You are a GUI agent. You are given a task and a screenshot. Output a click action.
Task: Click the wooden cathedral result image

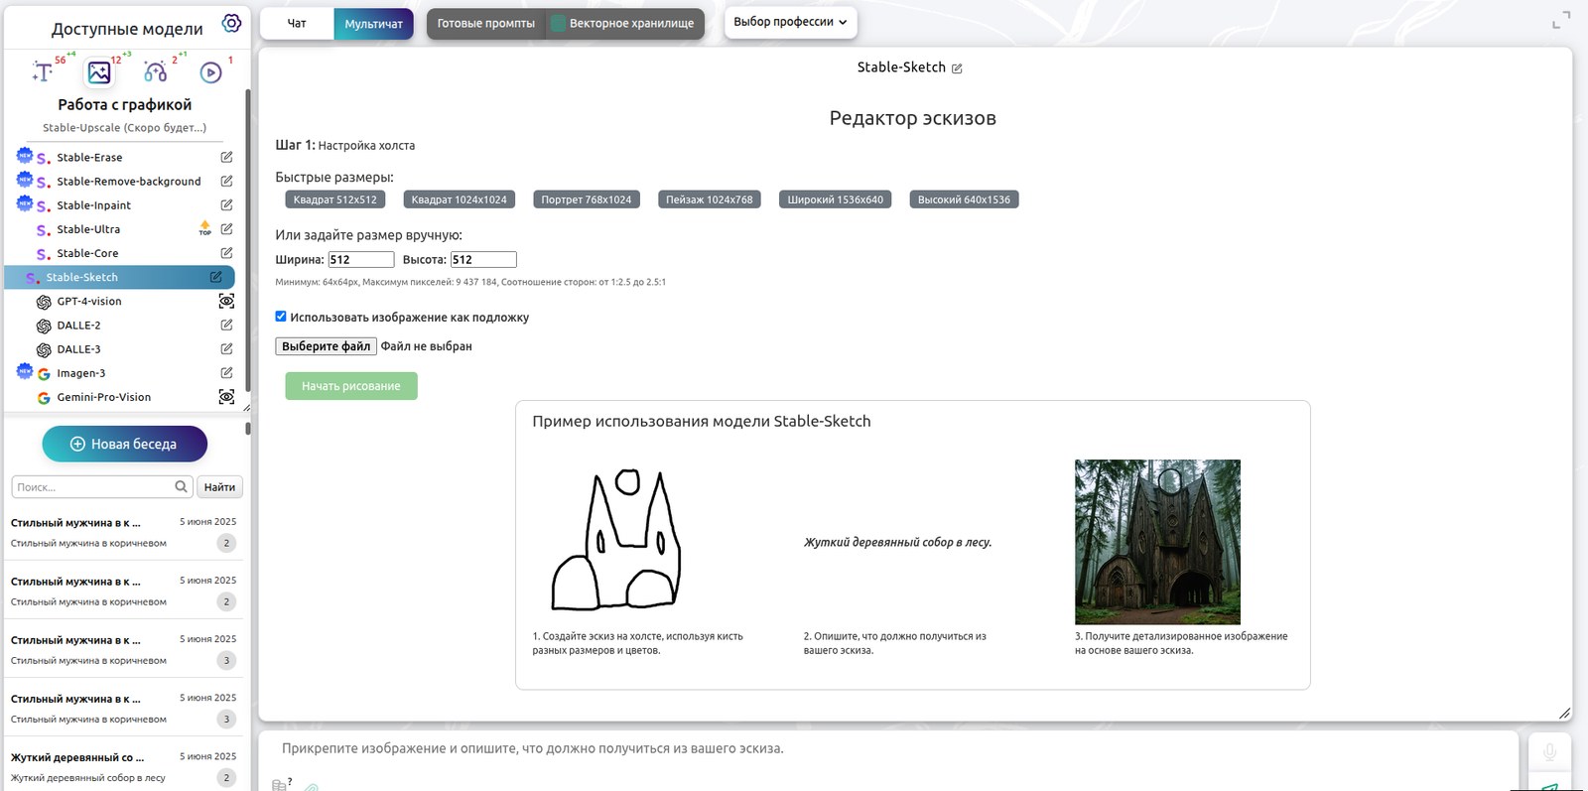(1157, 542)
